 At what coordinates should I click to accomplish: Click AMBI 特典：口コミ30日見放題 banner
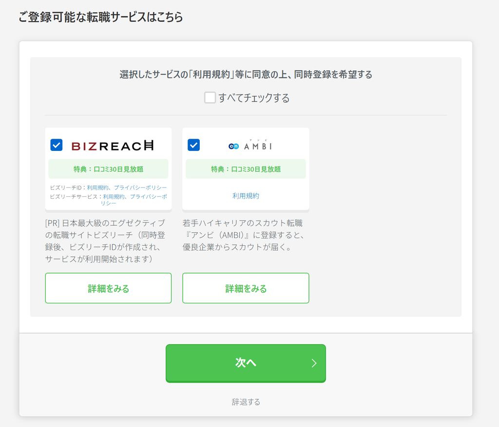[246, 169]
